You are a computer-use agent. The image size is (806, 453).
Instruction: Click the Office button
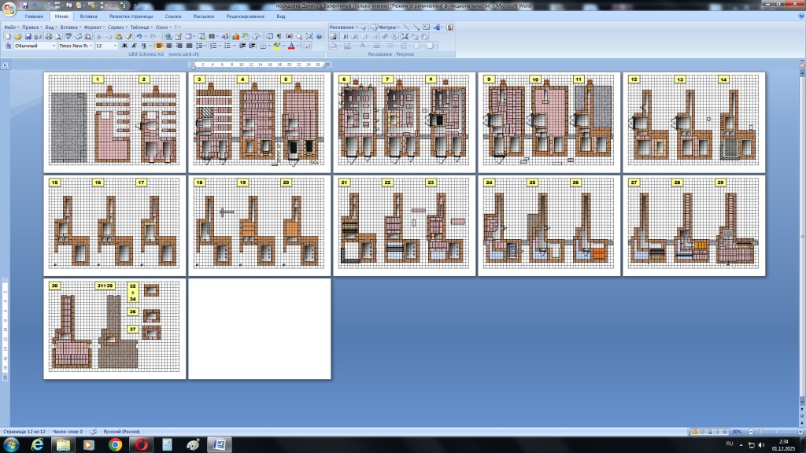point(10,10)
